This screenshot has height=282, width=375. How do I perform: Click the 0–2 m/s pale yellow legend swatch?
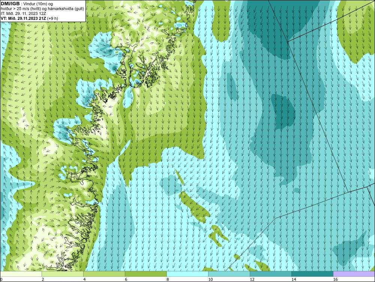pyautogui.click(x=21, y=274)
